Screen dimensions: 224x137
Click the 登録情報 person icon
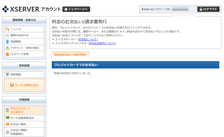coord(7,42)
